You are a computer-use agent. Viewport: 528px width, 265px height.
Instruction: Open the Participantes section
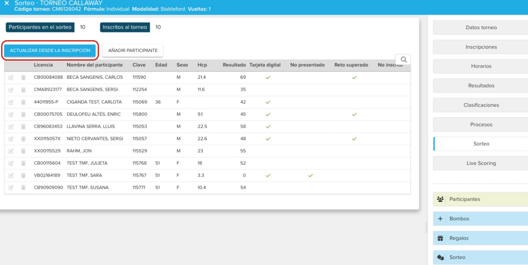point(480,199)
